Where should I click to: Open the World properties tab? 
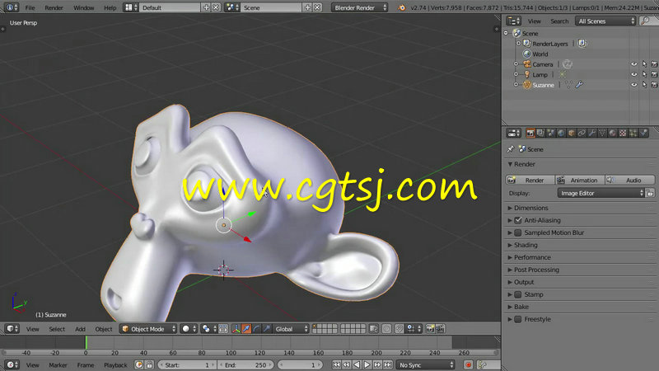[x=561, y=134]
